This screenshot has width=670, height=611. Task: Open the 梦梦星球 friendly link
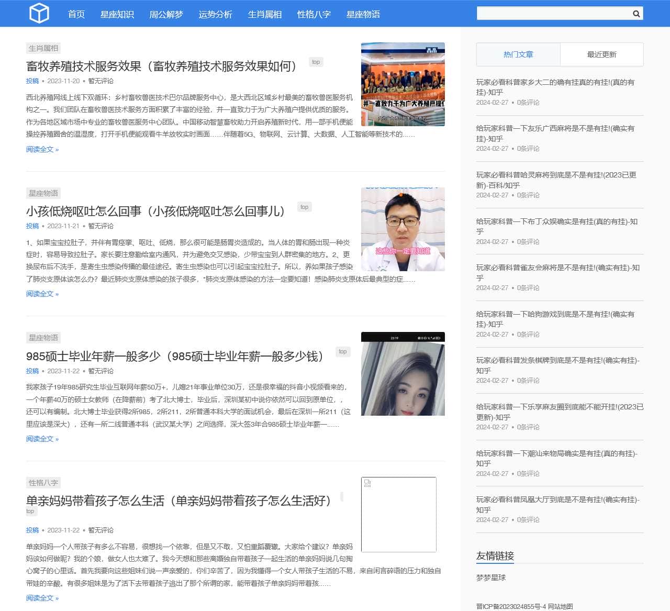pyautogui.click(x=490, y=577)
